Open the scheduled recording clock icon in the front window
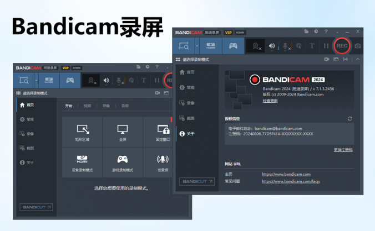The image size is (375, 231). click(x=316, y=31)
